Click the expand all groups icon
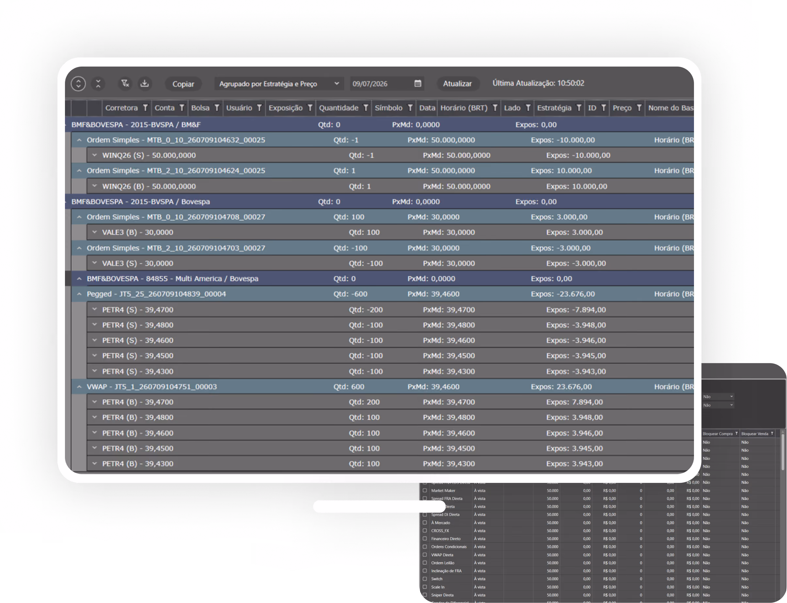Viewport: 787px width, 603px height. pos(78,84)
